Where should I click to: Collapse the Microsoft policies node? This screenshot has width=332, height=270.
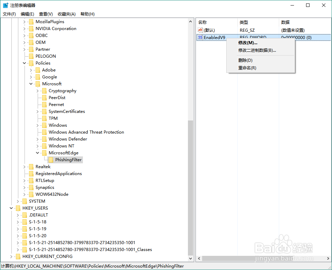pyautogui.click(x=31, y=84)
